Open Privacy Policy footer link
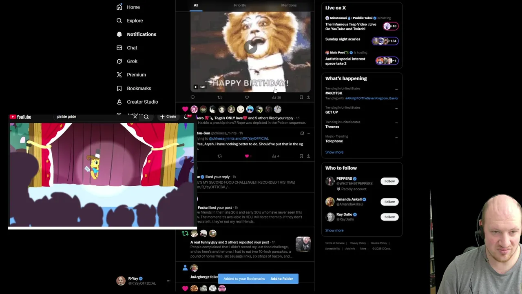This screenshot has width=522, height=294. pos(358,243)
